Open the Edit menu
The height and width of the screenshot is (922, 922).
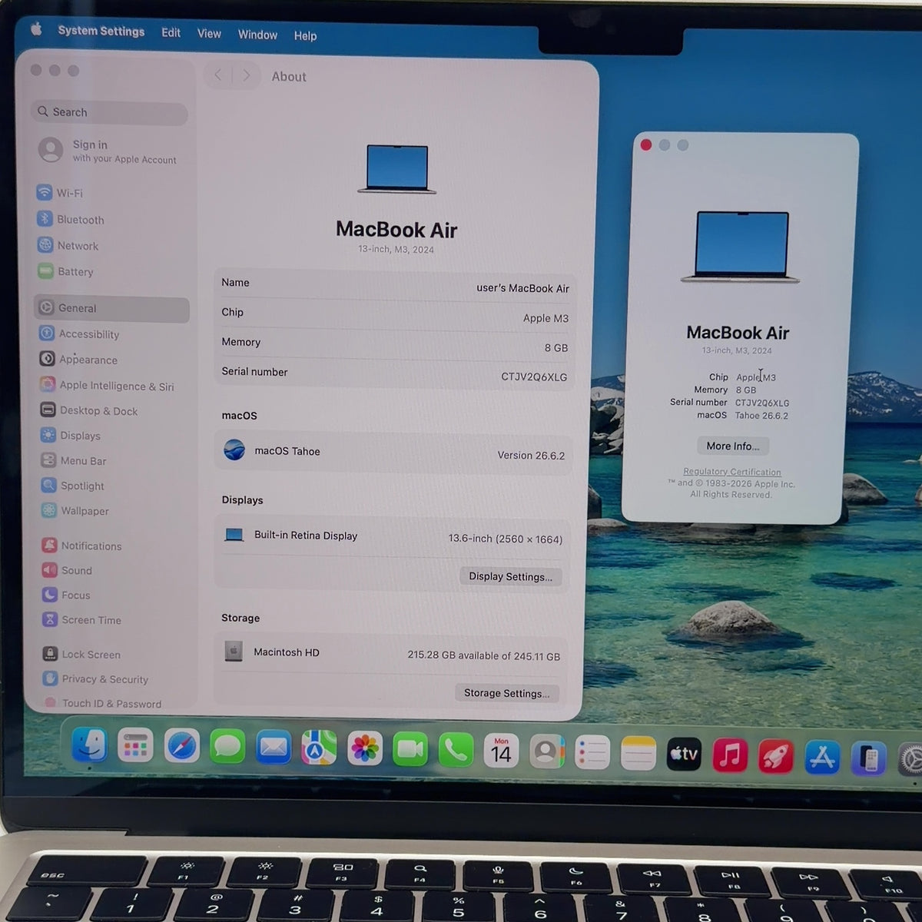(x=171, y=32)
